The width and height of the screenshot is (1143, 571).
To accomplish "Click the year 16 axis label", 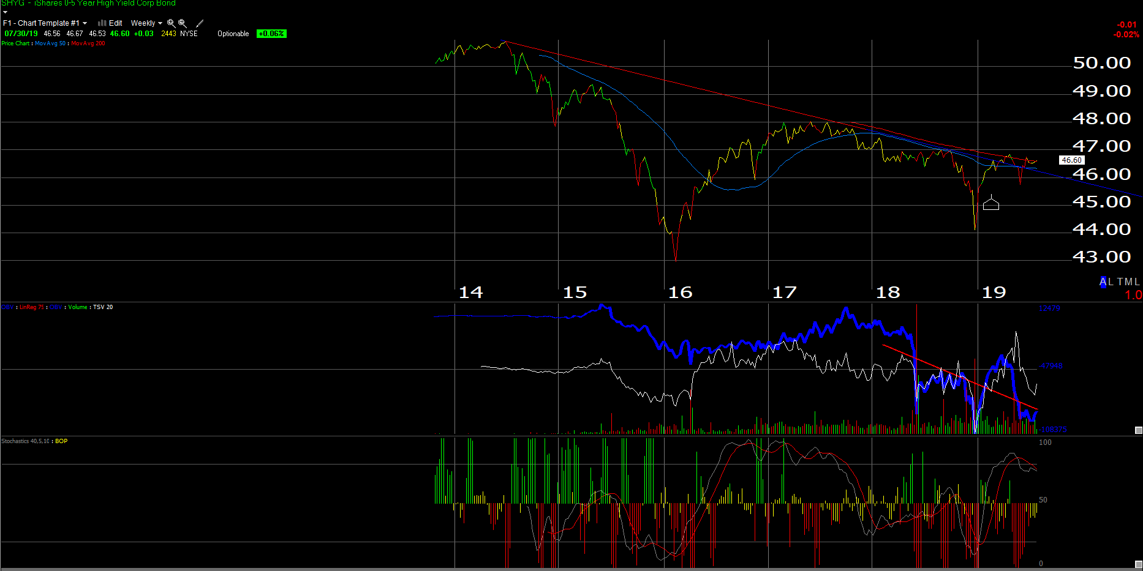I will click(x=681, y=293).
